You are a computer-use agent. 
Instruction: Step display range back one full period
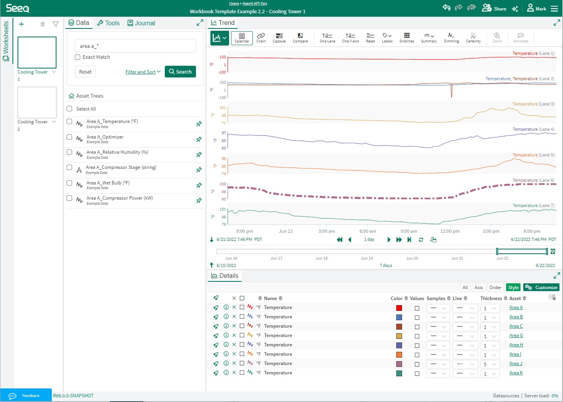pos(339,240)
